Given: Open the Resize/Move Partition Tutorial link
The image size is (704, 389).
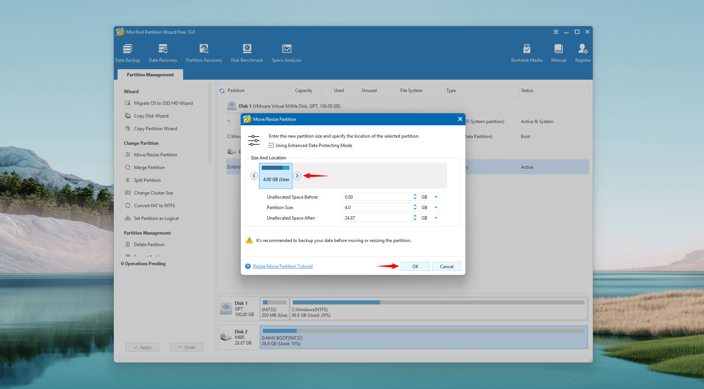Looking at the screenshot, I should 283,266.
